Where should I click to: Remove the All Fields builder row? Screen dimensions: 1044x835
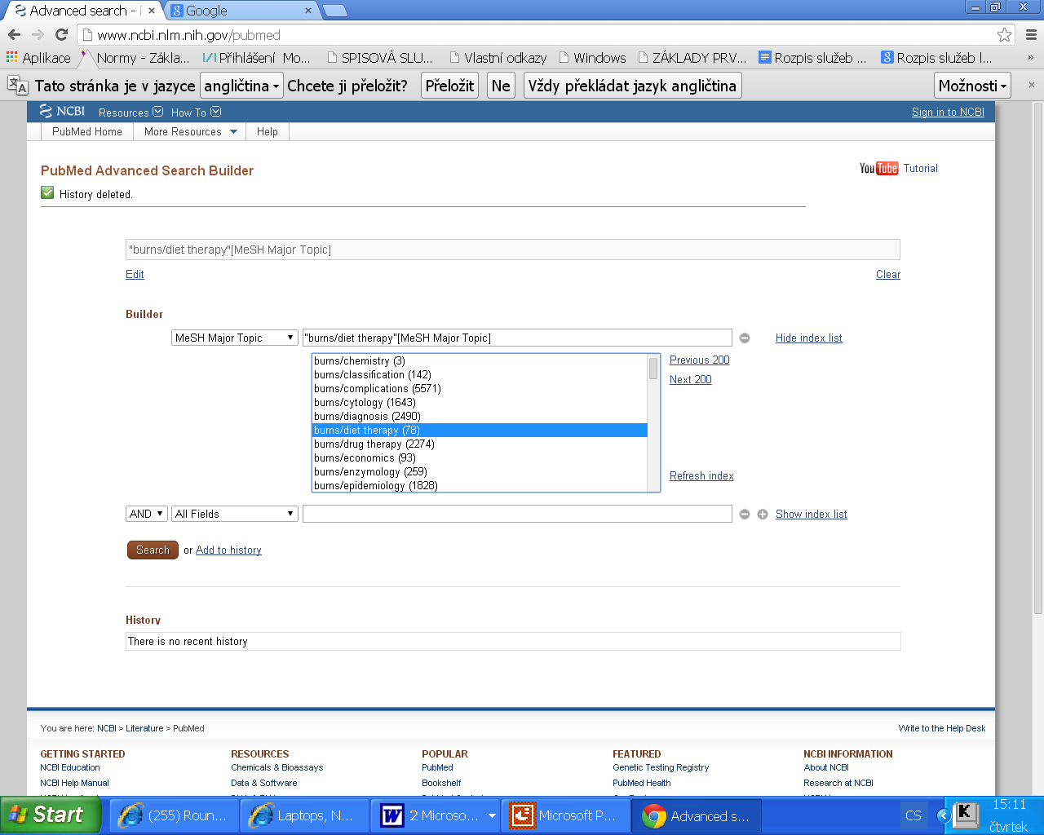(745, 514)
